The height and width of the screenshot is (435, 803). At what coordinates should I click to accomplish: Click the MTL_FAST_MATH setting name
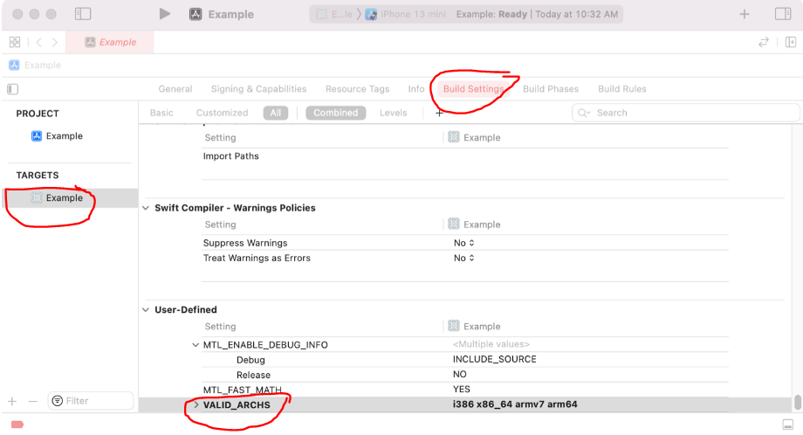coord(243,390)
